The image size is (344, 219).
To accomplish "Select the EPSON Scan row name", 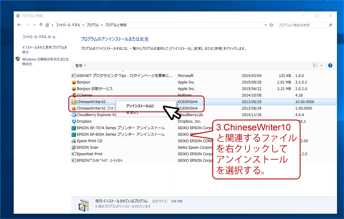I will [x=88, y=148].
